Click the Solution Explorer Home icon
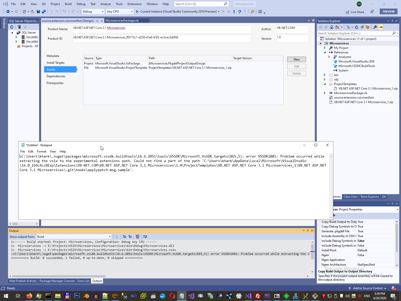The width and height of the screenshot is (401, 301). pyautogui.click(x=332, y=27)
